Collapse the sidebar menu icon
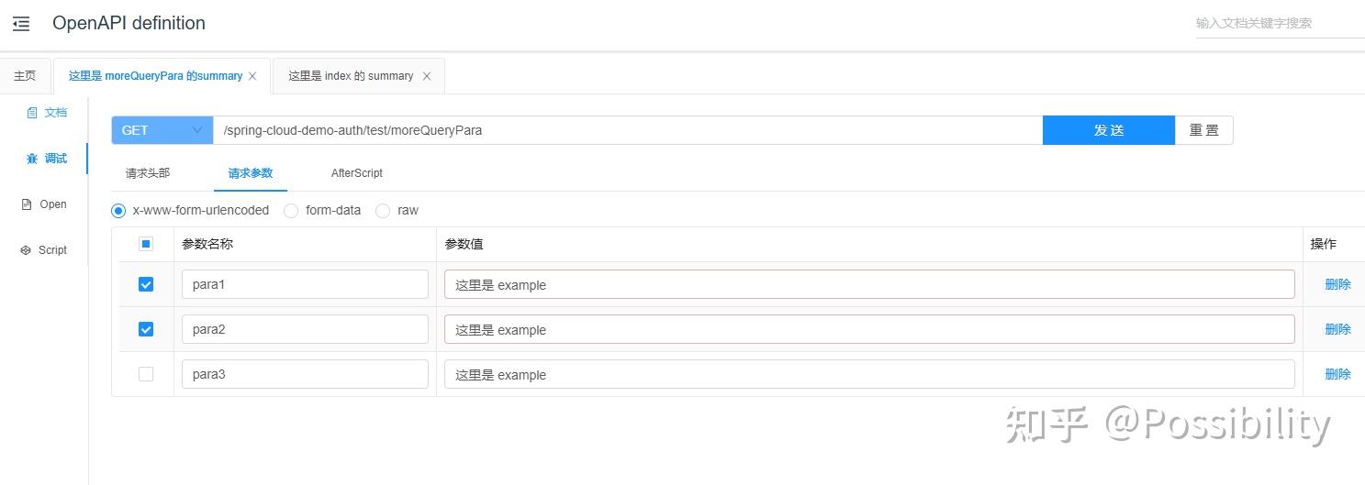Screen dimensions: 1365x485 (x=21, y=25)
